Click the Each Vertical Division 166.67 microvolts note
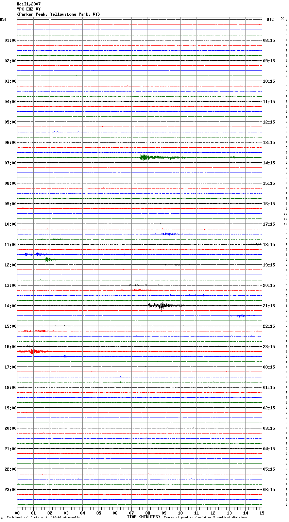The width and height of the screenshot is (289, 522). pos(43,517)
